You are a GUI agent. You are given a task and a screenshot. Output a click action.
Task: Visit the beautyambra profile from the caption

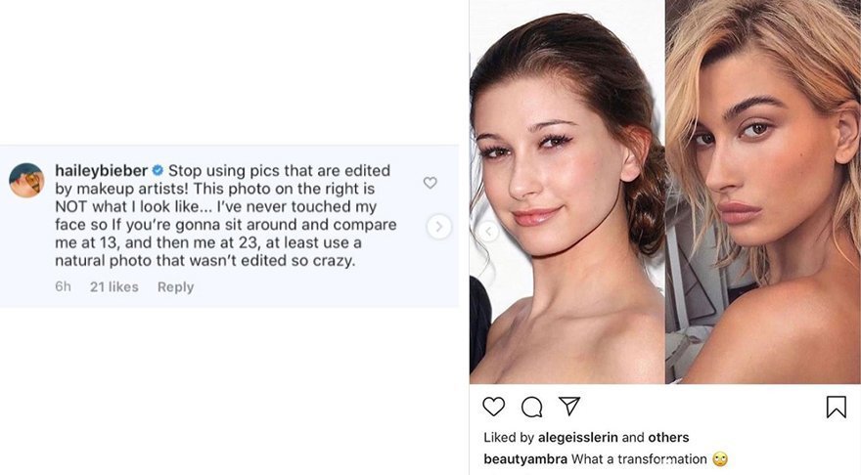524,458
